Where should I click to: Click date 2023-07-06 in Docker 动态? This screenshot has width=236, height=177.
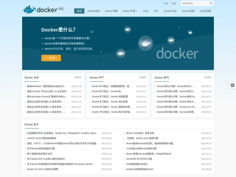pos(76,87)
